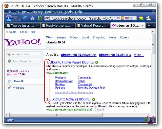Open the View menu
This screenshot has height=129, width=162.
(26, 12)
